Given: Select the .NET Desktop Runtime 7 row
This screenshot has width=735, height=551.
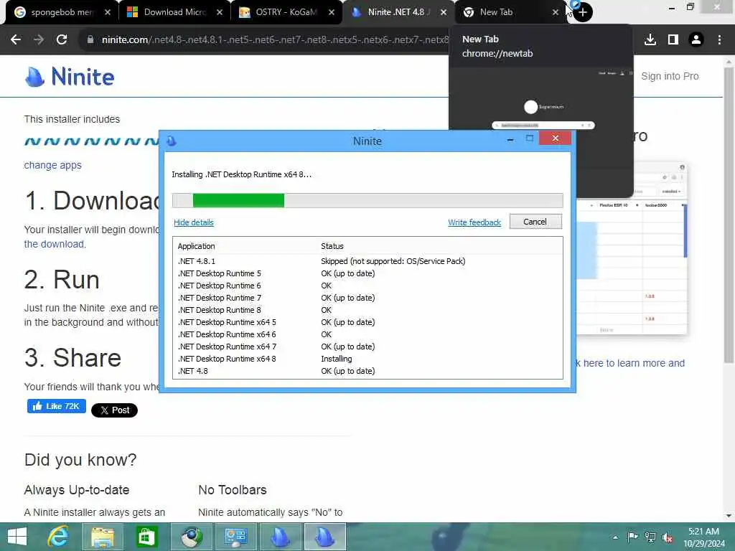Looking at the screenshot, I should coord(367,298).
